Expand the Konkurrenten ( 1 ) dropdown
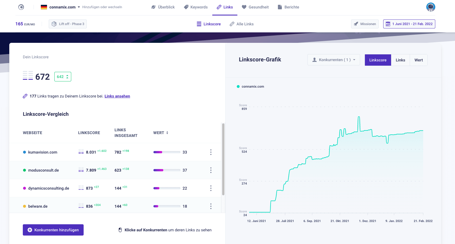455x244 pixels. 334,60
